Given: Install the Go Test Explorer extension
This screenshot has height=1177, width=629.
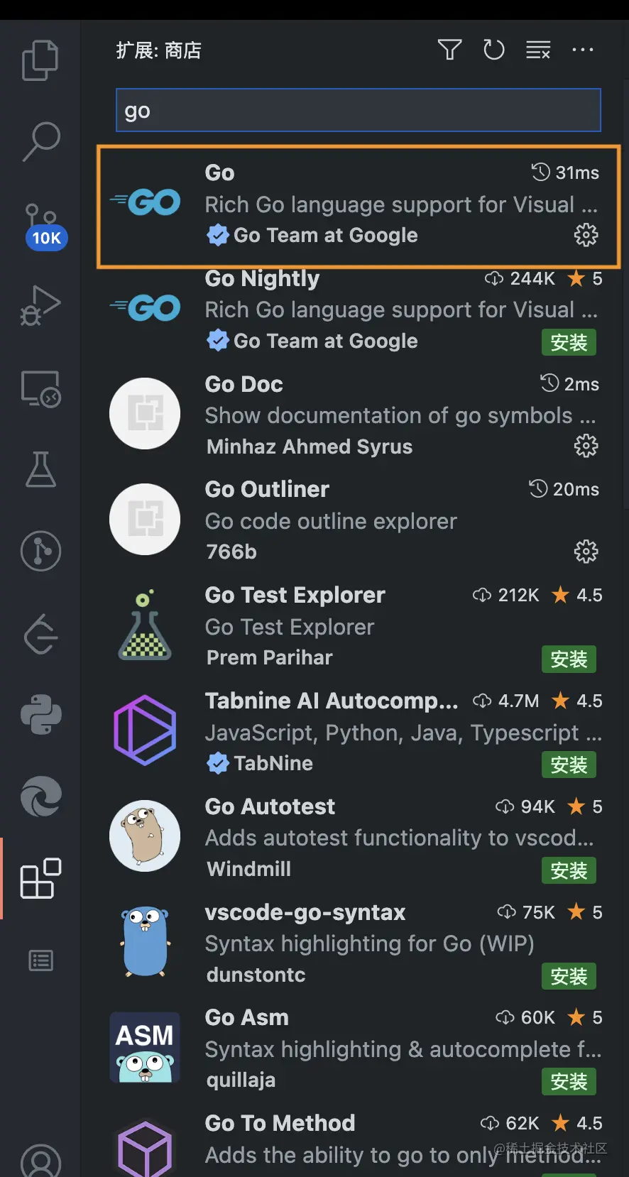Looking at the screenshot, I should (569, 659).
